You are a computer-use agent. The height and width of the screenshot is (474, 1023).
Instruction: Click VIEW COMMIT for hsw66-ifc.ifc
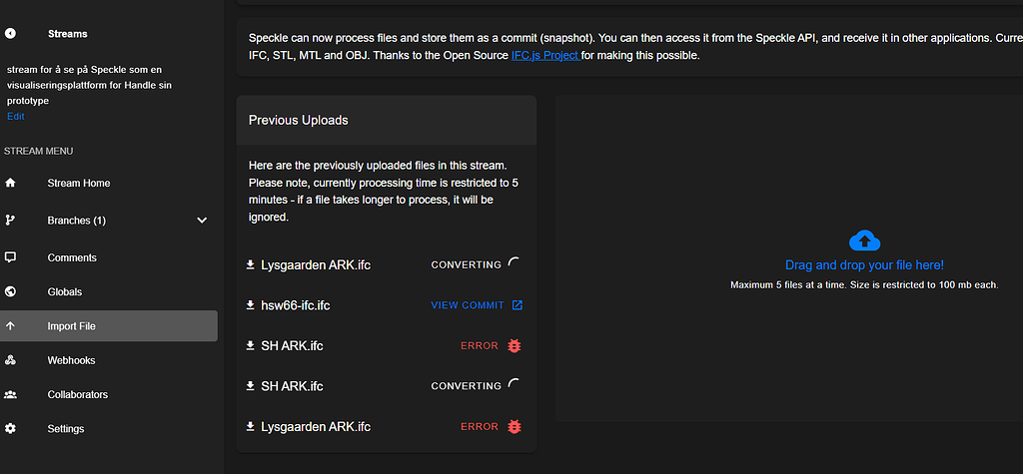click(x=468, y=305)
